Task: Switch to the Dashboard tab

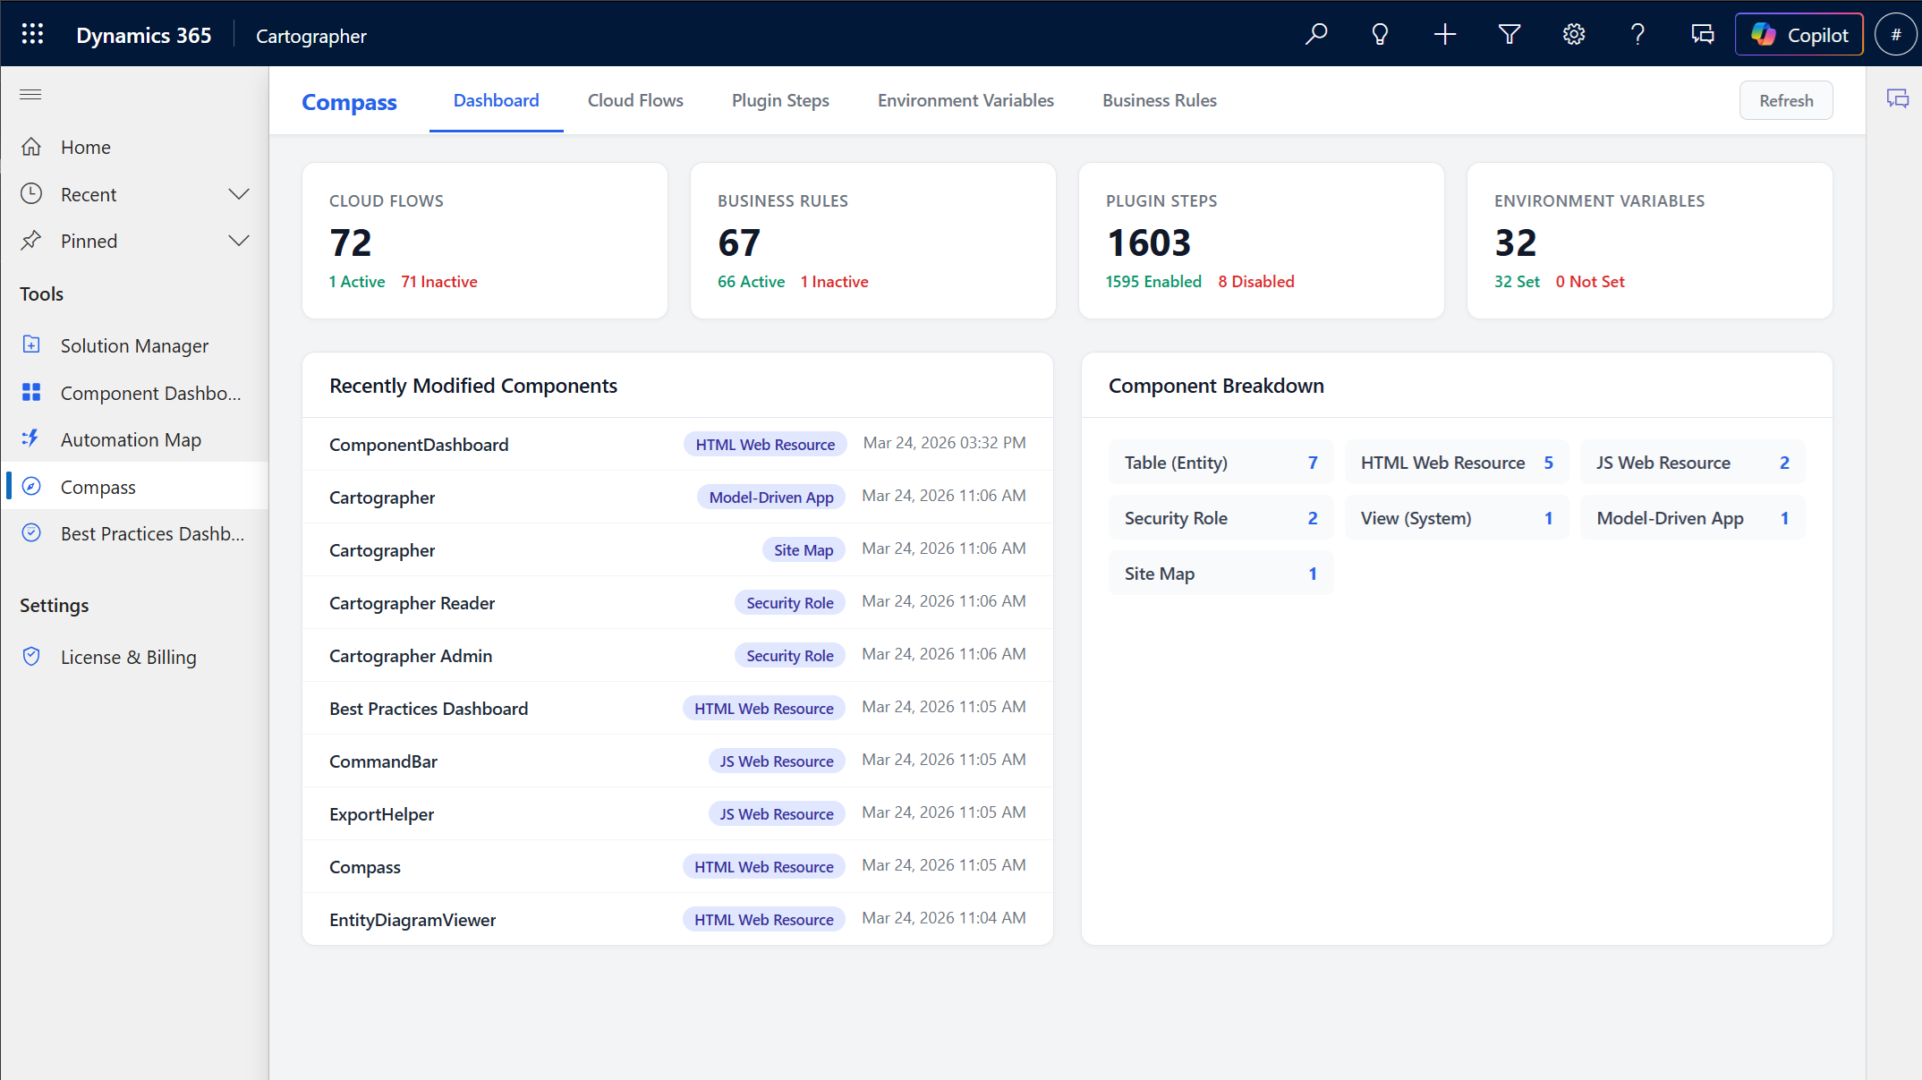Action: coord(497,100)
